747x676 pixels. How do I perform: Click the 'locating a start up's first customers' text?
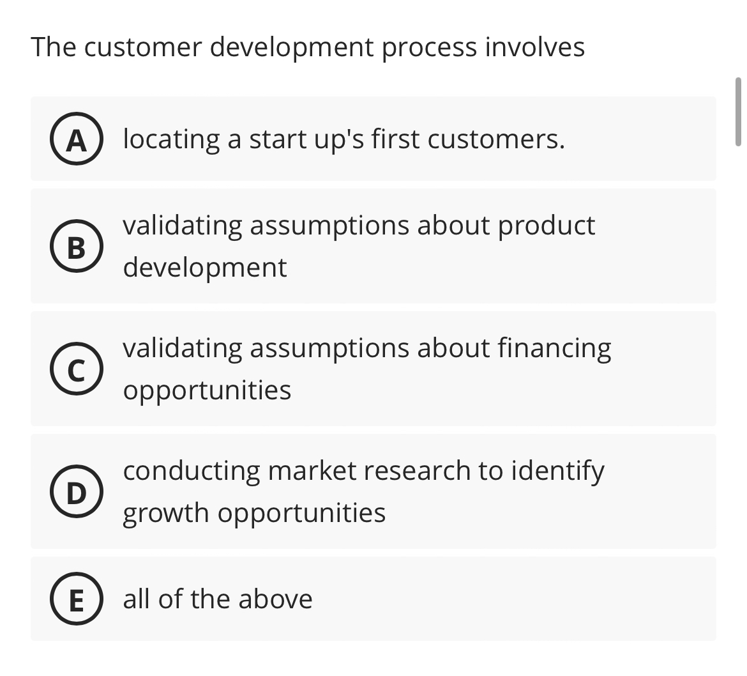coord(343,139)
